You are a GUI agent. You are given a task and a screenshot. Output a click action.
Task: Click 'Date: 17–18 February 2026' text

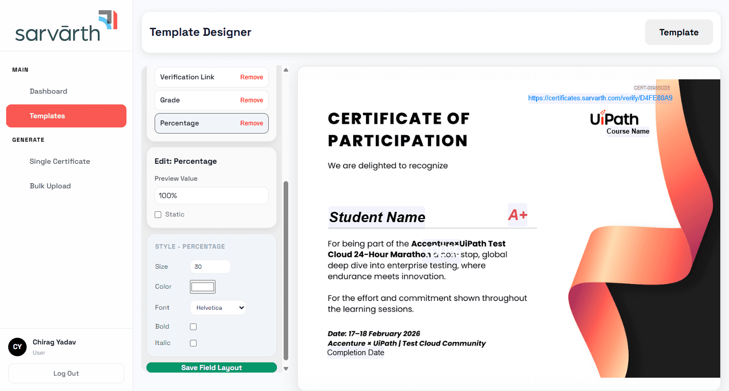pyautogui.click(x=374, y=334)
